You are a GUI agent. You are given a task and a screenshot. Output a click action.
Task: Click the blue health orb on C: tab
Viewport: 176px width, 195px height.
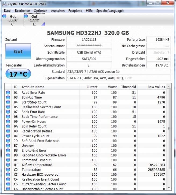click(4, 16)
